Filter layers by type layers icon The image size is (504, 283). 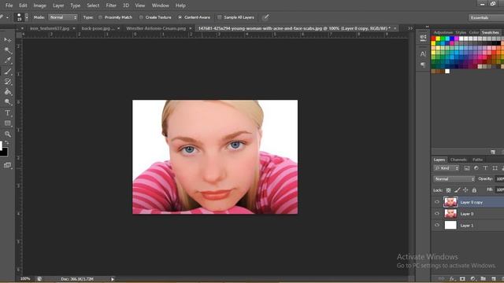[x=485, y=168]
